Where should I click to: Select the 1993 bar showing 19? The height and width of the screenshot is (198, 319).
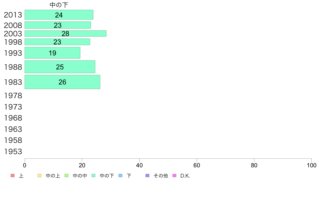click(52, 53)
